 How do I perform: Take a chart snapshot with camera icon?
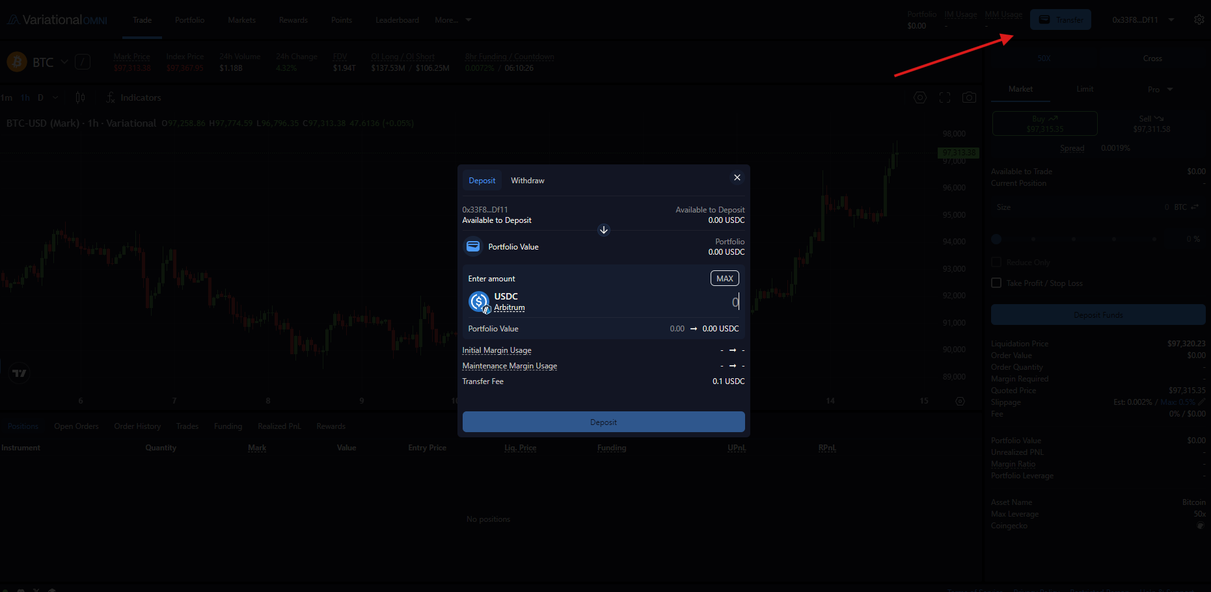pos(969,97)
